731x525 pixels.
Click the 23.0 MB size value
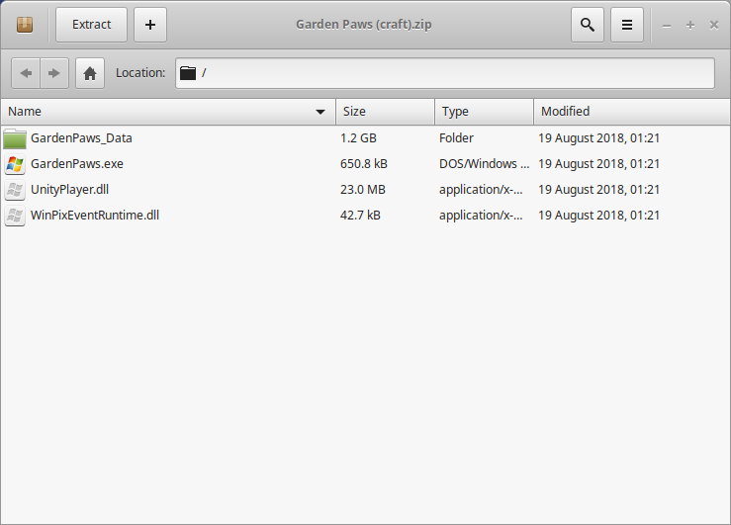click(x=363, y=190)
